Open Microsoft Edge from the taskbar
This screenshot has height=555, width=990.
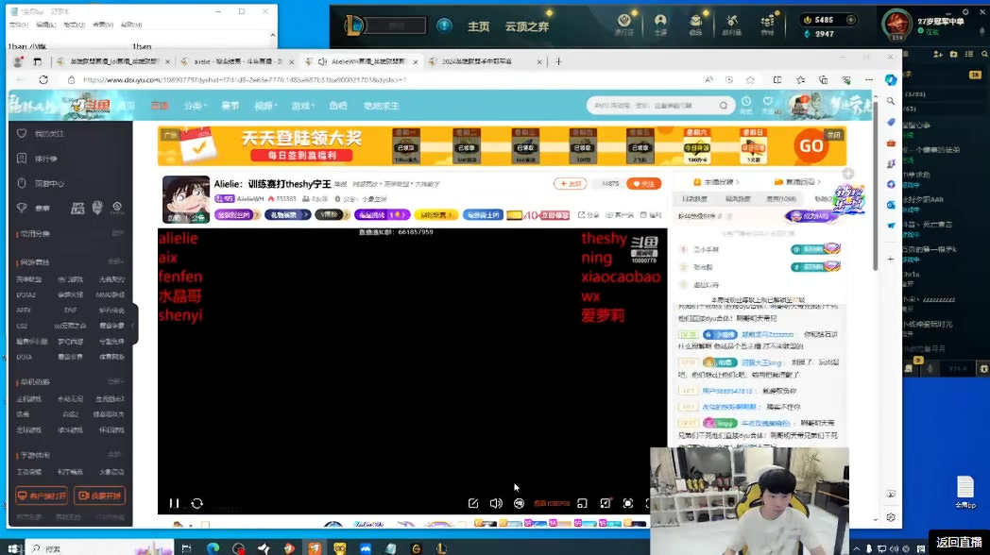pyautogui.click(x=213, y=548)
